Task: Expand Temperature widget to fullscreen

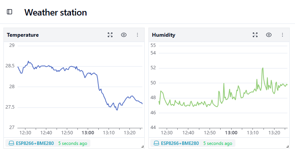Action: pyautogui.click(x=110, y=35)
